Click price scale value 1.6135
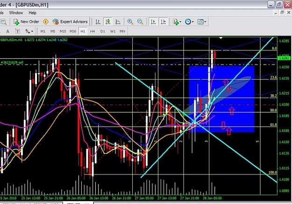Image resolution: width=292 pixels, height=204 pixels. [285, 153]
